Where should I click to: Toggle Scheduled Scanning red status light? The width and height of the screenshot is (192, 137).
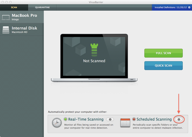point(134,119)
